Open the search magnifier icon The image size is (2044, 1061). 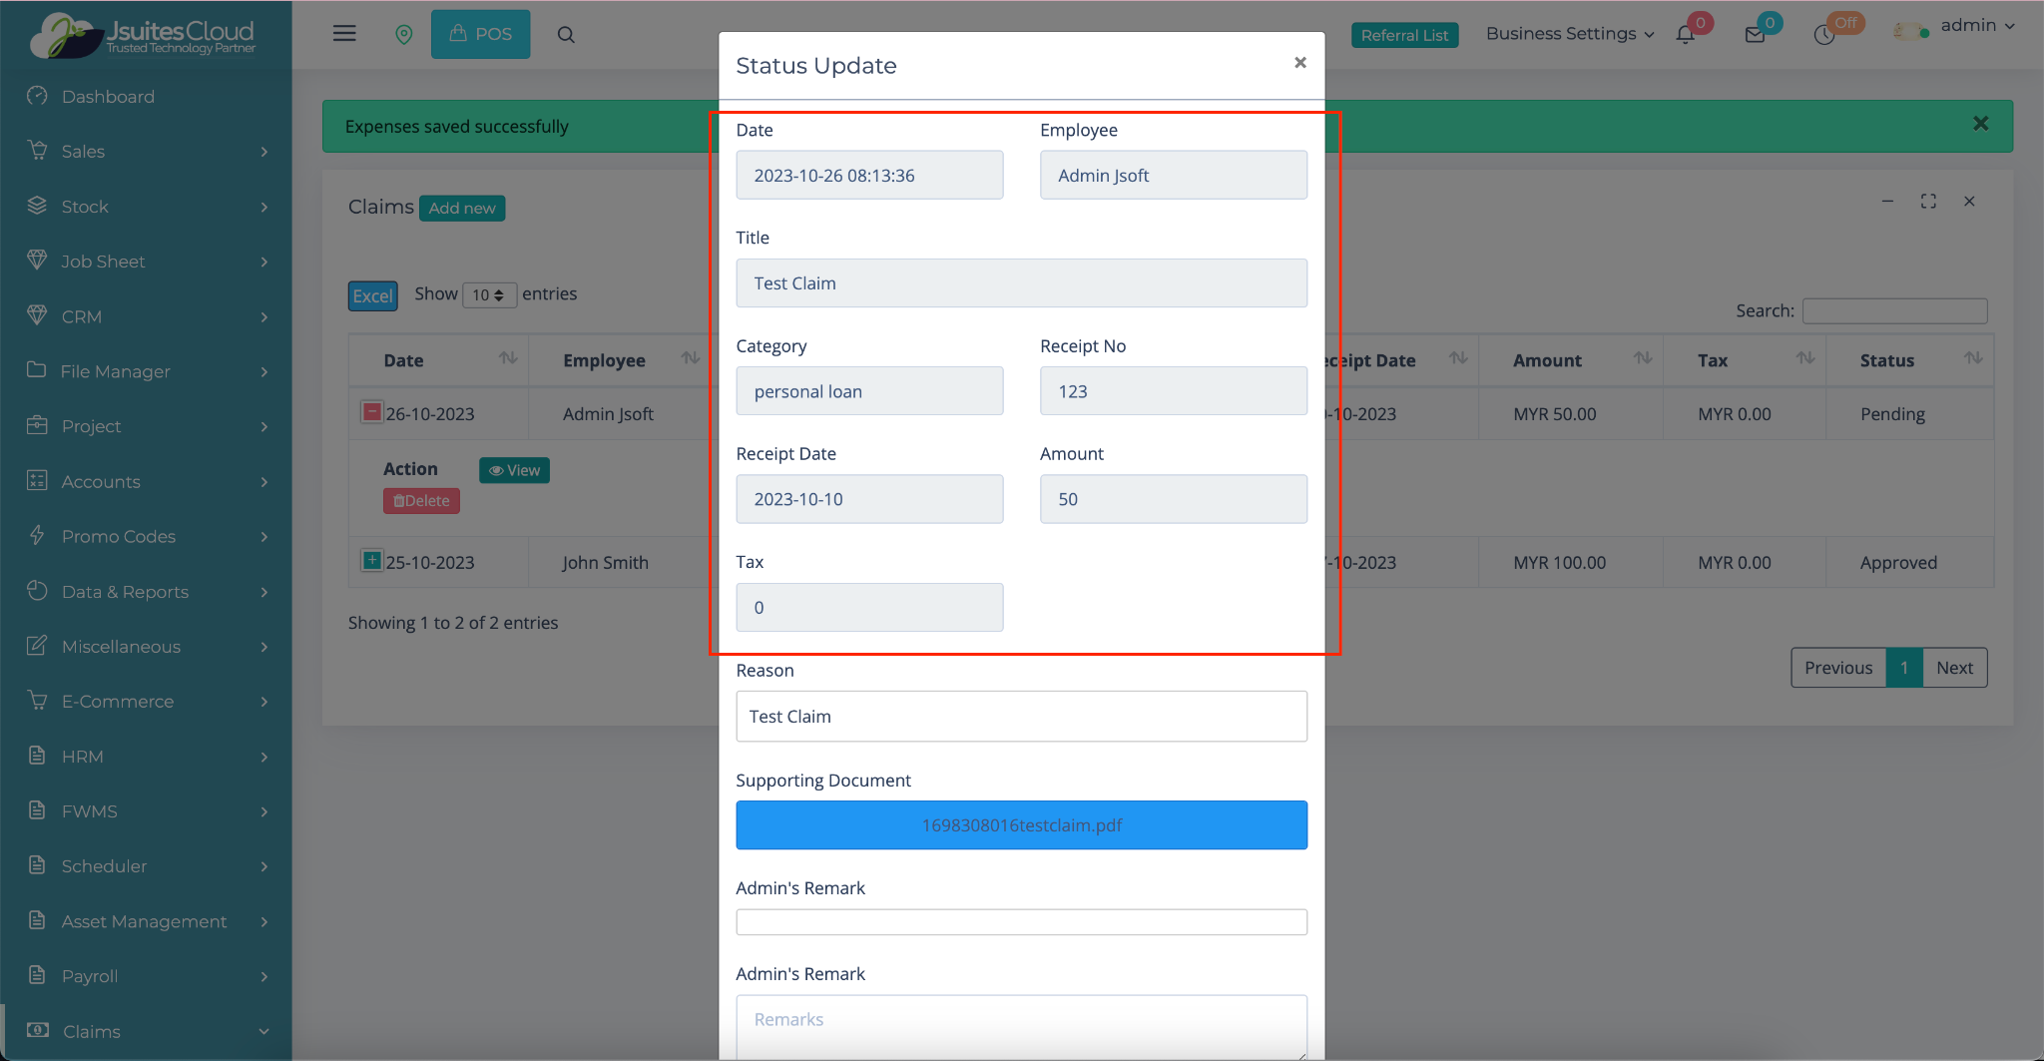(566, 35)
